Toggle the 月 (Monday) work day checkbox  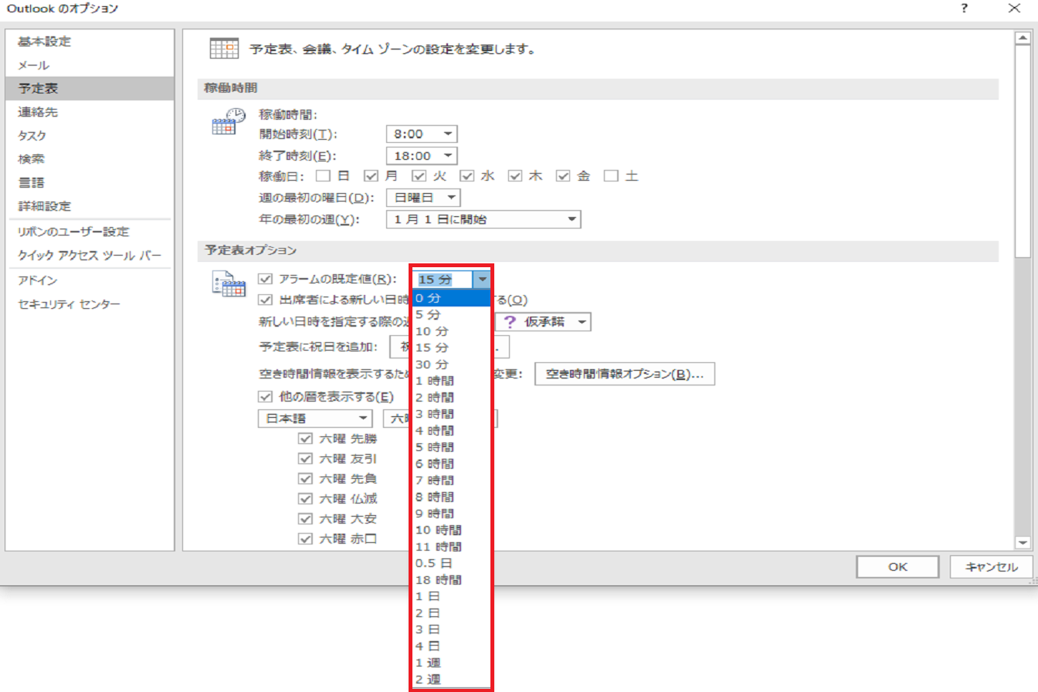click(x=370, y=176)
